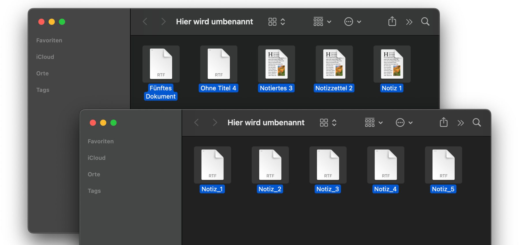Go back using the front window's back arrow

197,122
